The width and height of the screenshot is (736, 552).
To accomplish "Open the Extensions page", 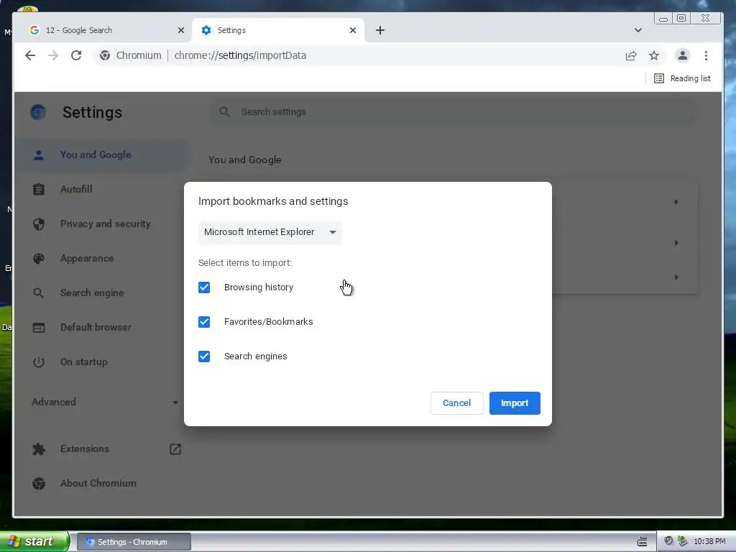I will pyautogui.click(x=85, y=448).
